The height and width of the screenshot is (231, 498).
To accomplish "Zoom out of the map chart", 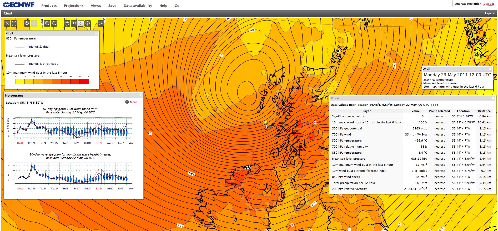I will (54, 23).
